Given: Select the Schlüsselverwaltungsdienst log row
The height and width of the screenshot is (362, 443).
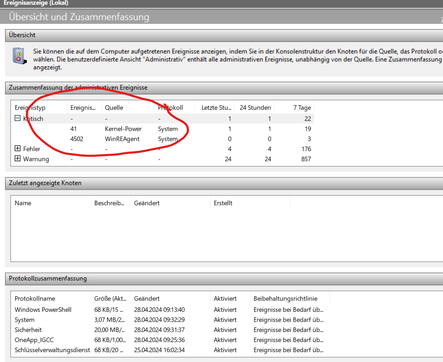Looking at the screenshot, I should pyautogui.click(x=169, y=350).
